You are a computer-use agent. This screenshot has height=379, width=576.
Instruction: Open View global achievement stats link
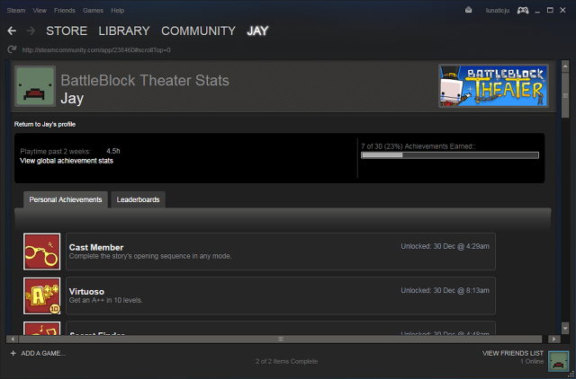(67, 161)
